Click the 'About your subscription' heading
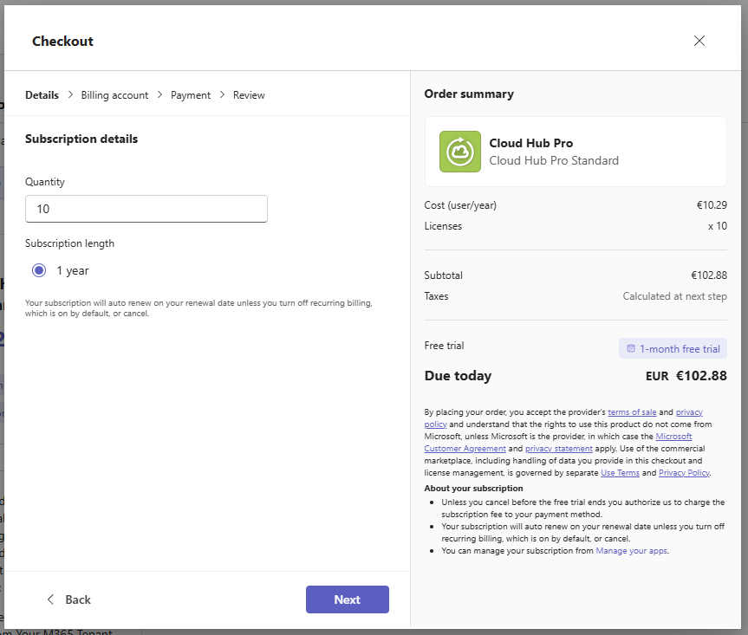Image resolution: width=748 pixels, height=635 pixels. 473,489
